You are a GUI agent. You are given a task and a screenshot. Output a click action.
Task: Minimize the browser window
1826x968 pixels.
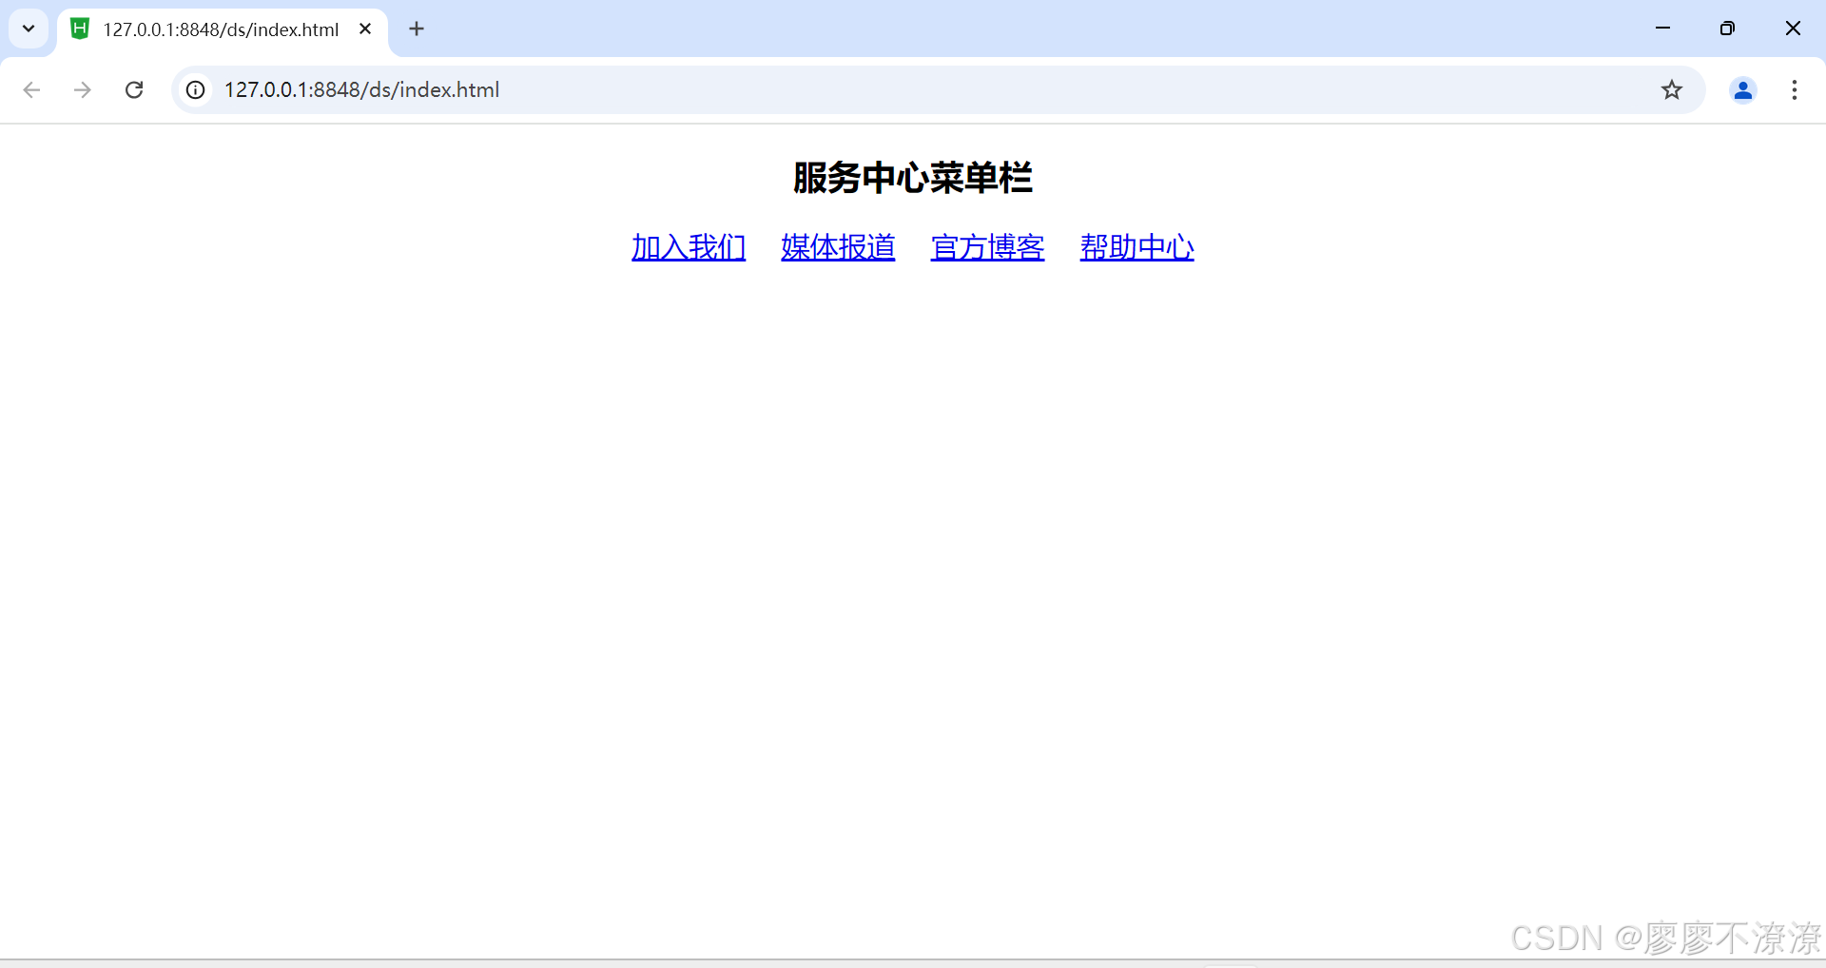point(1662,29)
